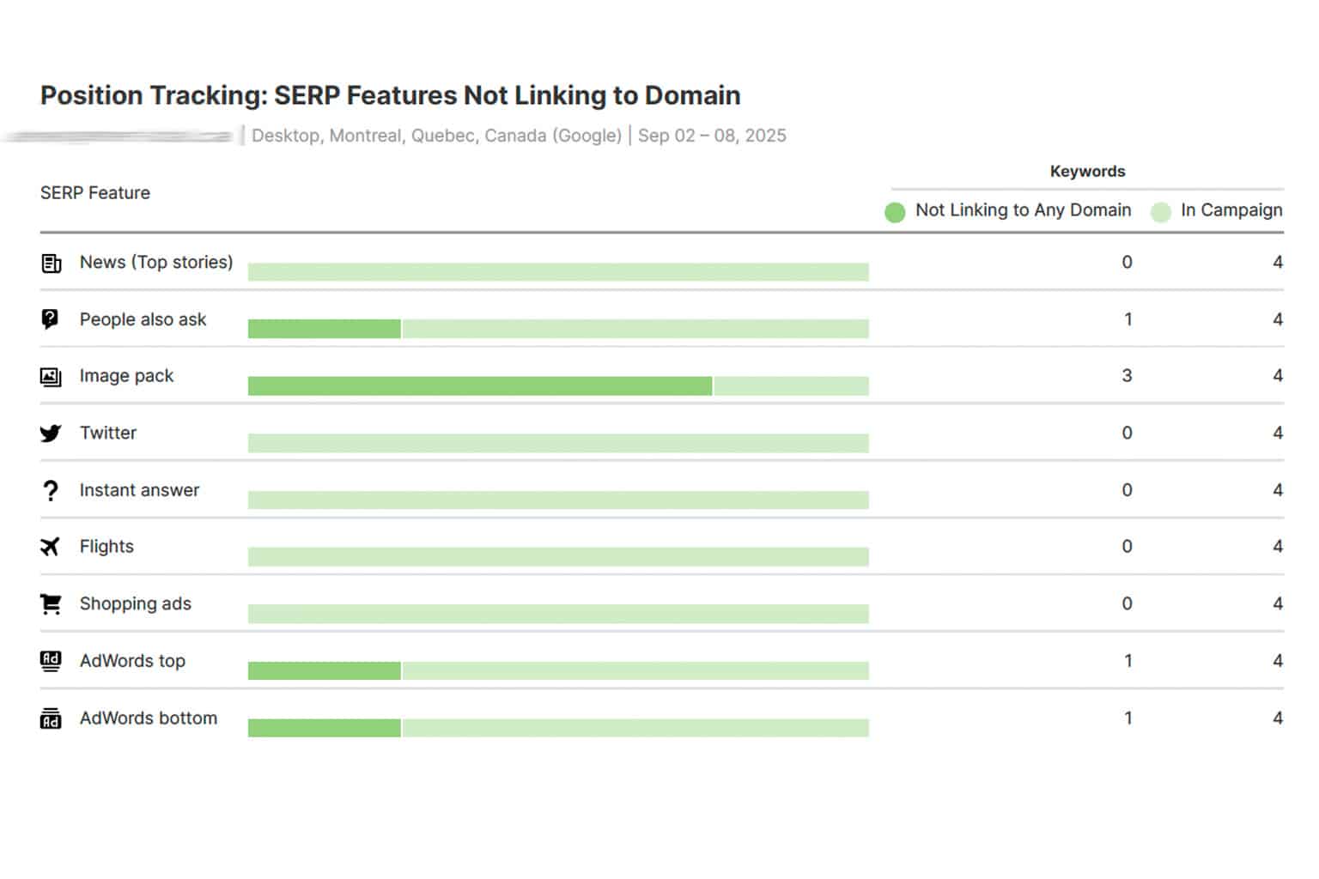Click the Instant answer question mark icon
1319x879 pixels.
[x=51, y=490]
